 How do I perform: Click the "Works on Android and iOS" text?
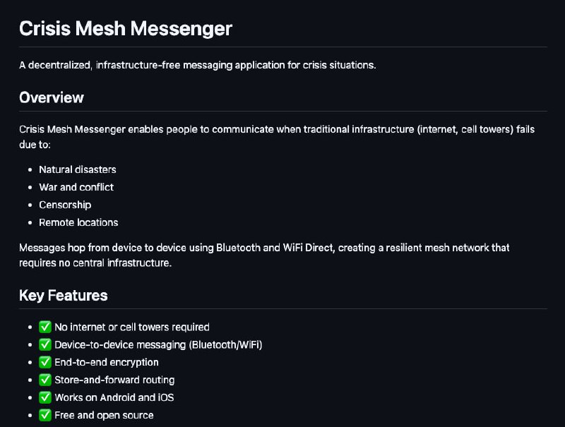tap(114, 397)
